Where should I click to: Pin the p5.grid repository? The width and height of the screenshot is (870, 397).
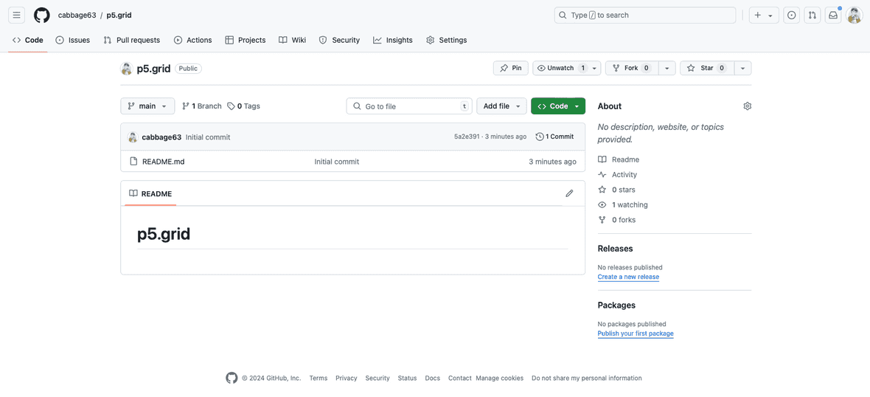(x=510, y=68)
